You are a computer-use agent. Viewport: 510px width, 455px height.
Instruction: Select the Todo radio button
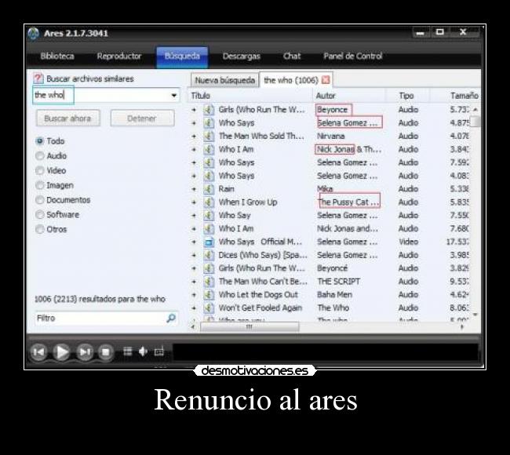click(40, 141)
